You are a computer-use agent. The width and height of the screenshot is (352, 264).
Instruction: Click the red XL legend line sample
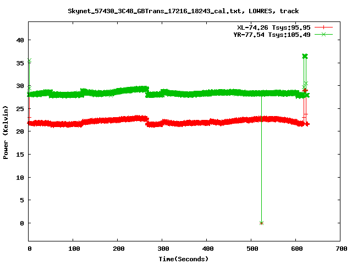coord(323,28)
